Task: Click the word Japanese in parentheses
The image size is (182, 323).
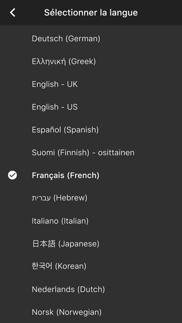Action: (79, 244)
